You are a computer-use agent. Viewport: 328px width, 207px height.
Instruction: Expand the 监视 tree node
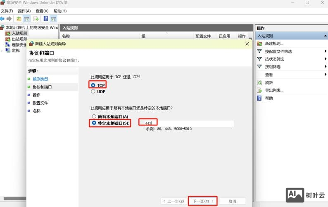point(2,51)
